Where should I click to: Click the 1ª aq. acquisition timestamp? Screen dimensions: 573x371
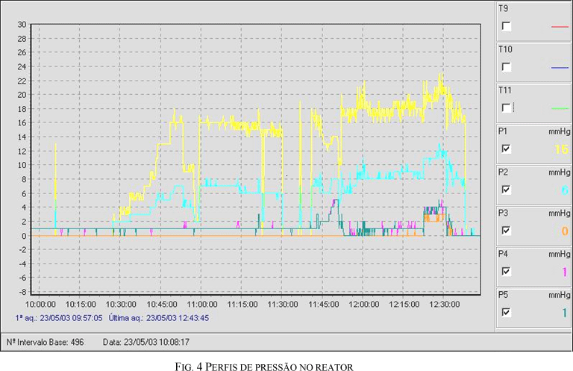pyautogui.click(x=59, y=317)
